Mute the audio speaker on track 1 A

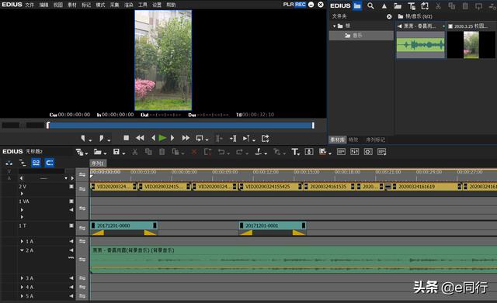[71, 241]
